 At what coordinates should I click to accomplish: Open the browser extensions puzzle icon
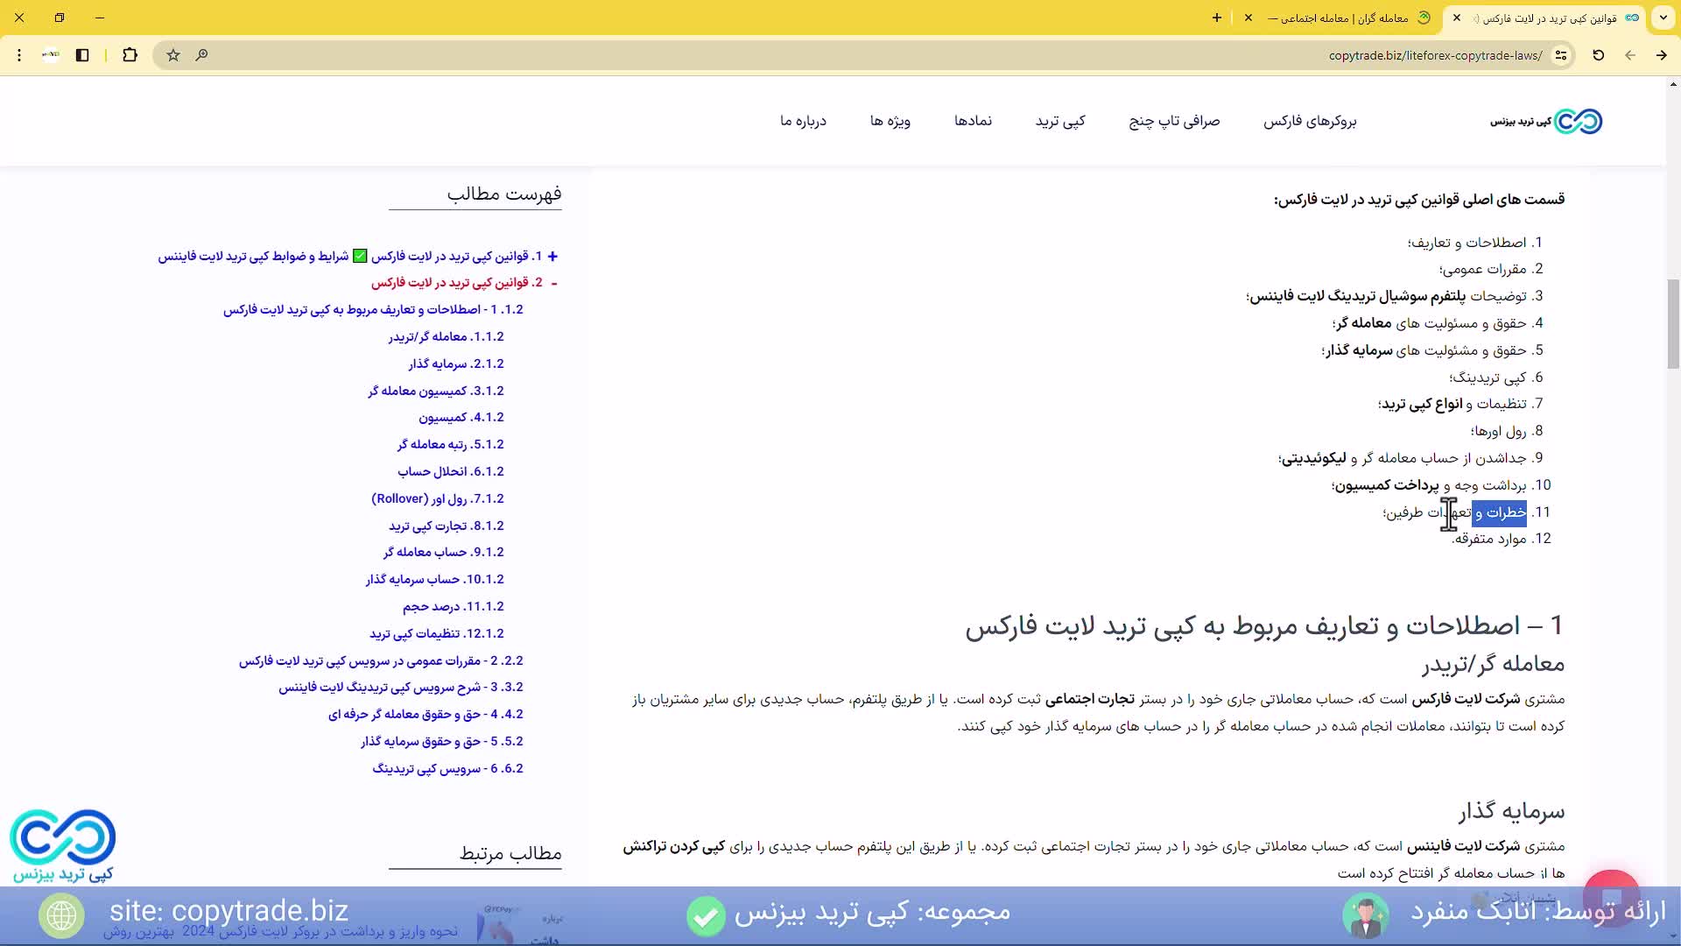(130, 55)
